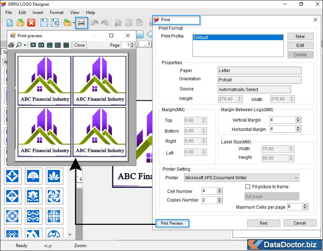Select the triple swirl circle symbol
The width and height of the screenshot is (323, 251).
coord(54,196)
